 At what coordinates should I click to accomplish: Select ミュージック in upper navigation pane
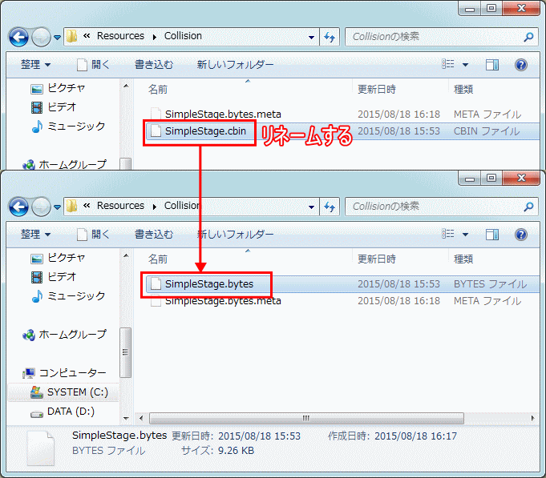click(x=68, y=127)
